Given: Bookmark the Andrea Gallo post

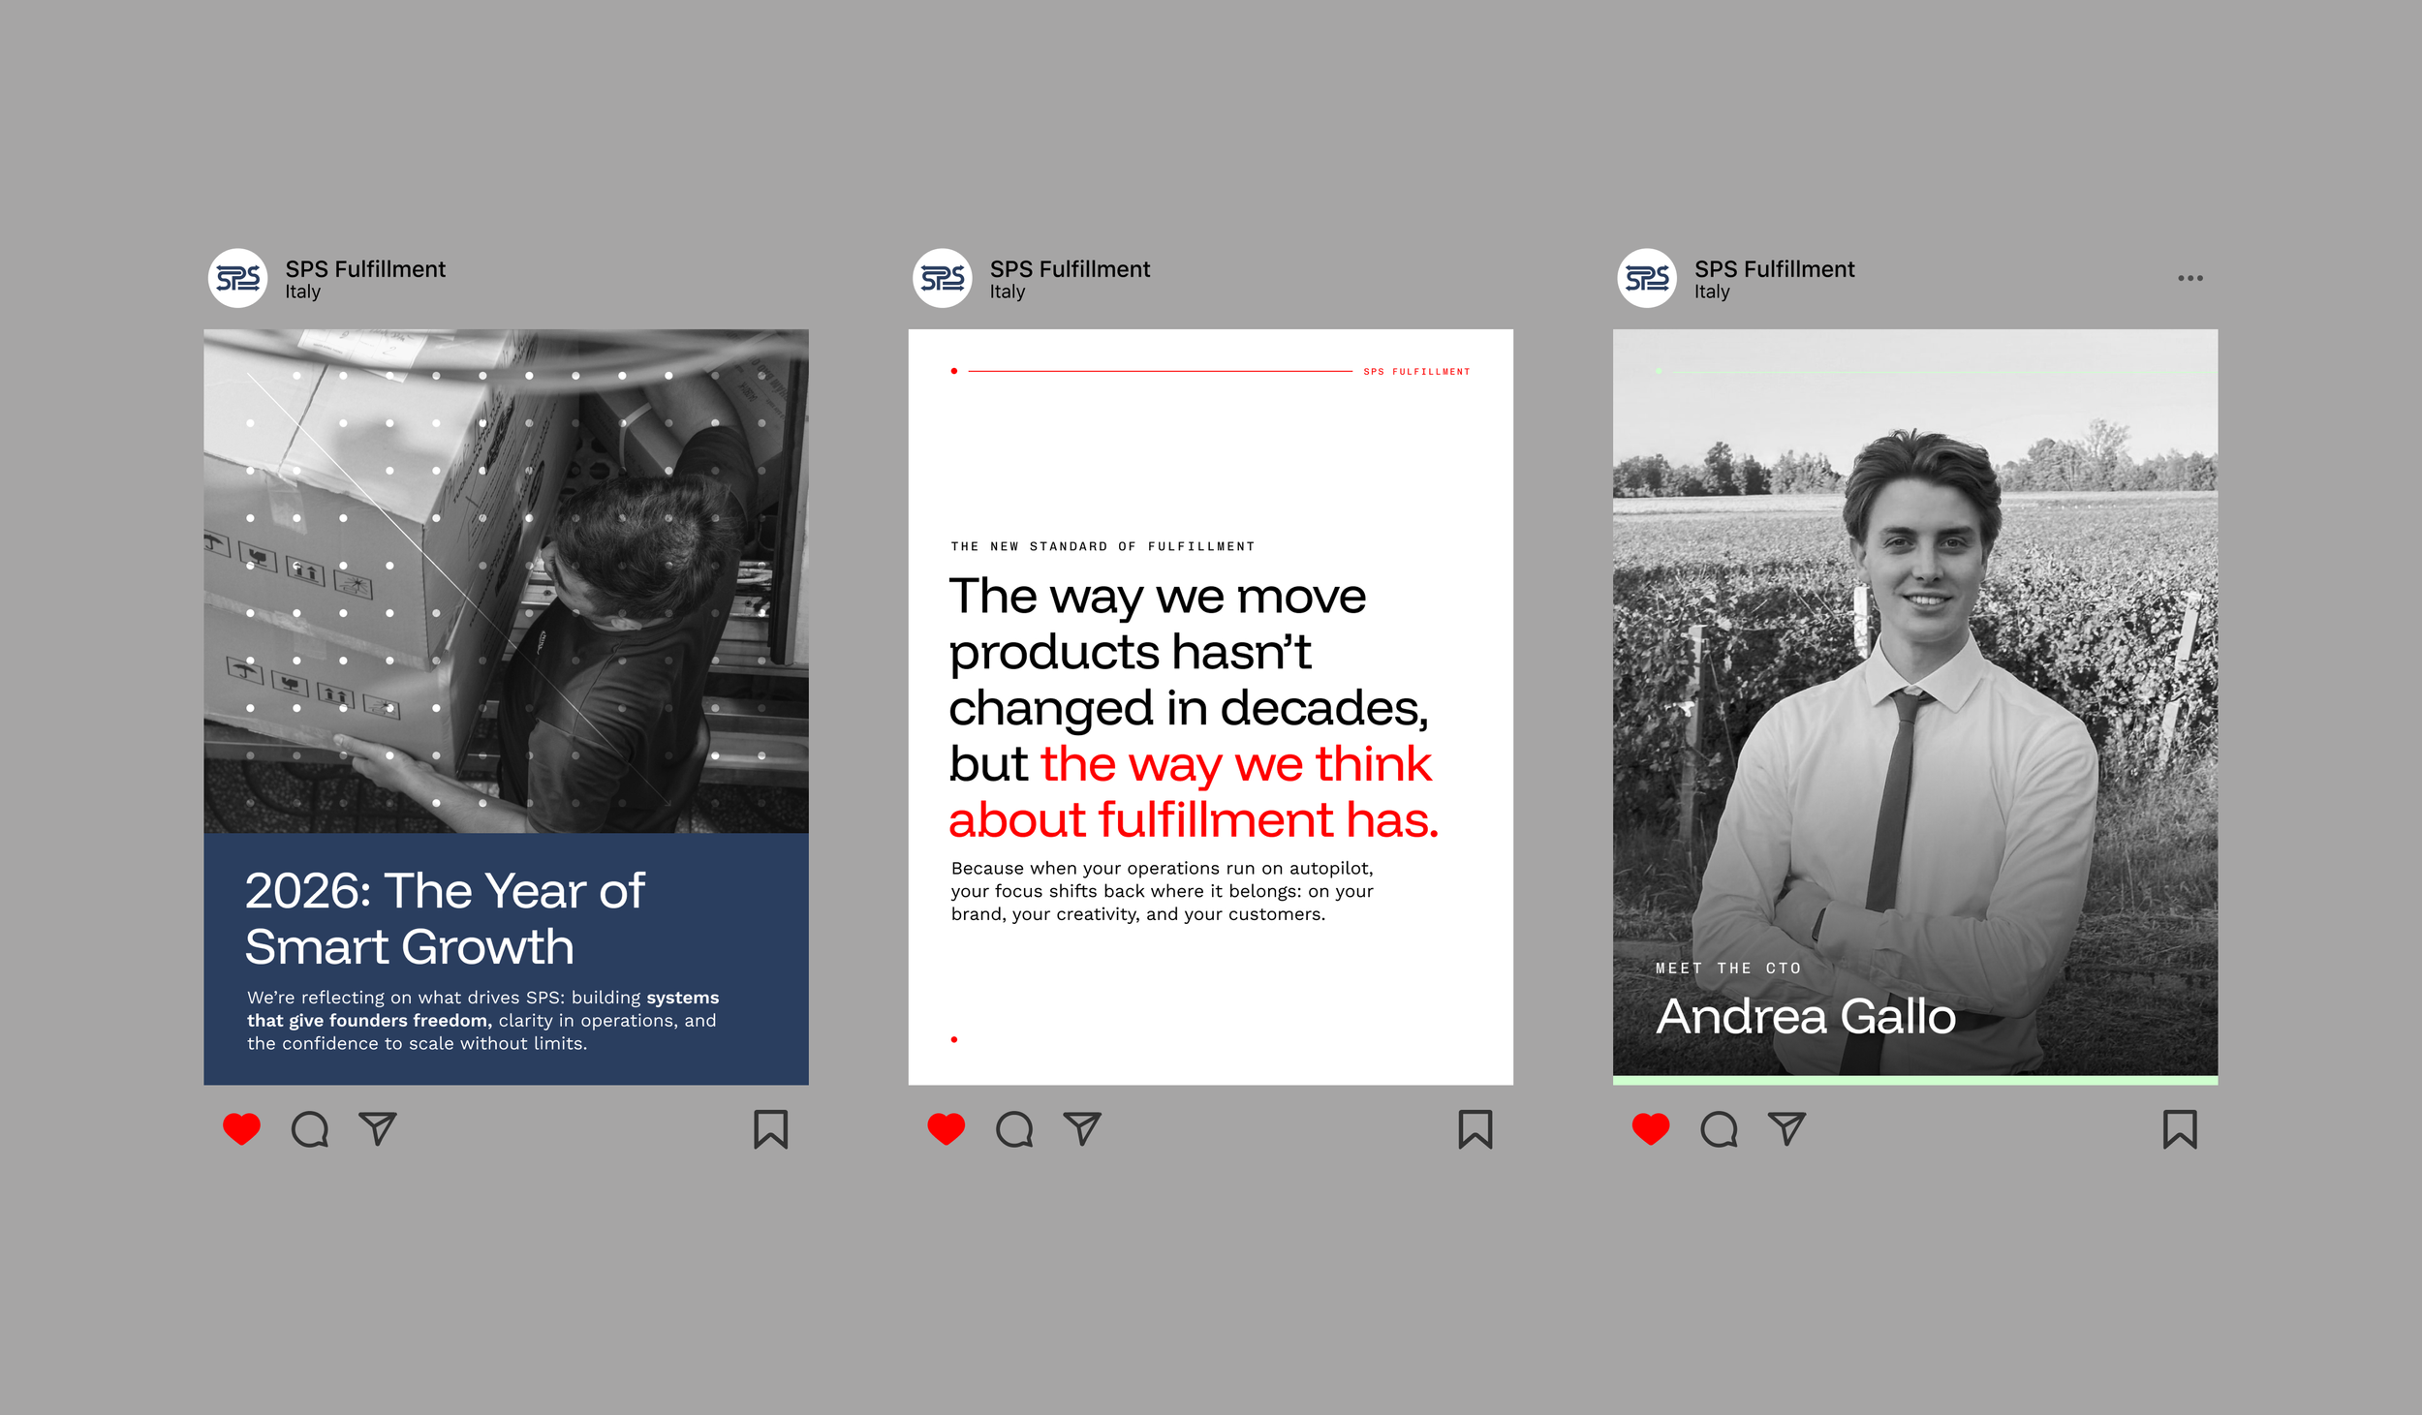Looking at the screenshot, I should pyautogui.click(x=2180, y=1129).
